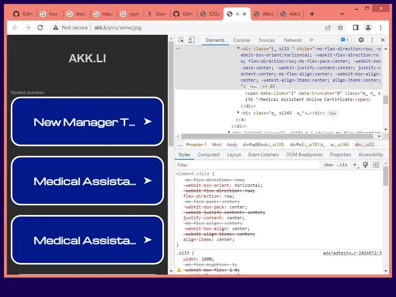The height and width of the screenshot is (297, 396).
Task: Click the address bar URL akk.li/pics/anne/jpg
Action: (x=118, y=27)
